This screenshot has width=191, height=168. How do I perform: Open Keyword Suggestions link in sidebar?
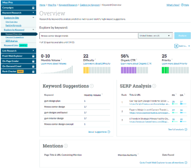pos(15,37)
